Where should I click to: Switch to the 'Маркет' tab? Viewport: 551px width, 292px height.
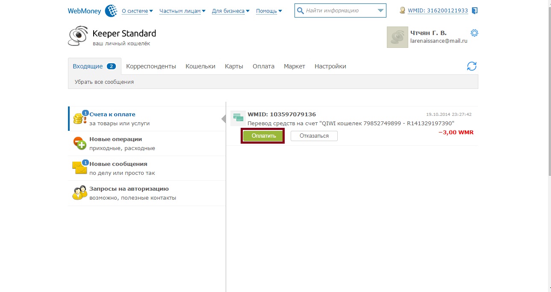pyautogui.click(x=295, y=66)
